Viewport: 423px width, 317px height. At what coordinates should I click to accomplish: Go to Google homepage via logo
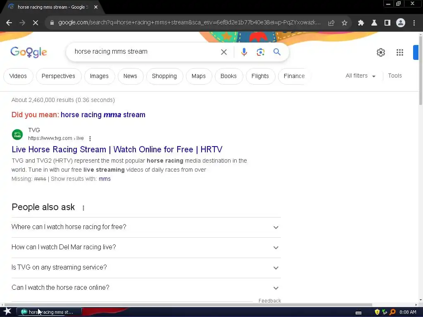pos(29,52)
